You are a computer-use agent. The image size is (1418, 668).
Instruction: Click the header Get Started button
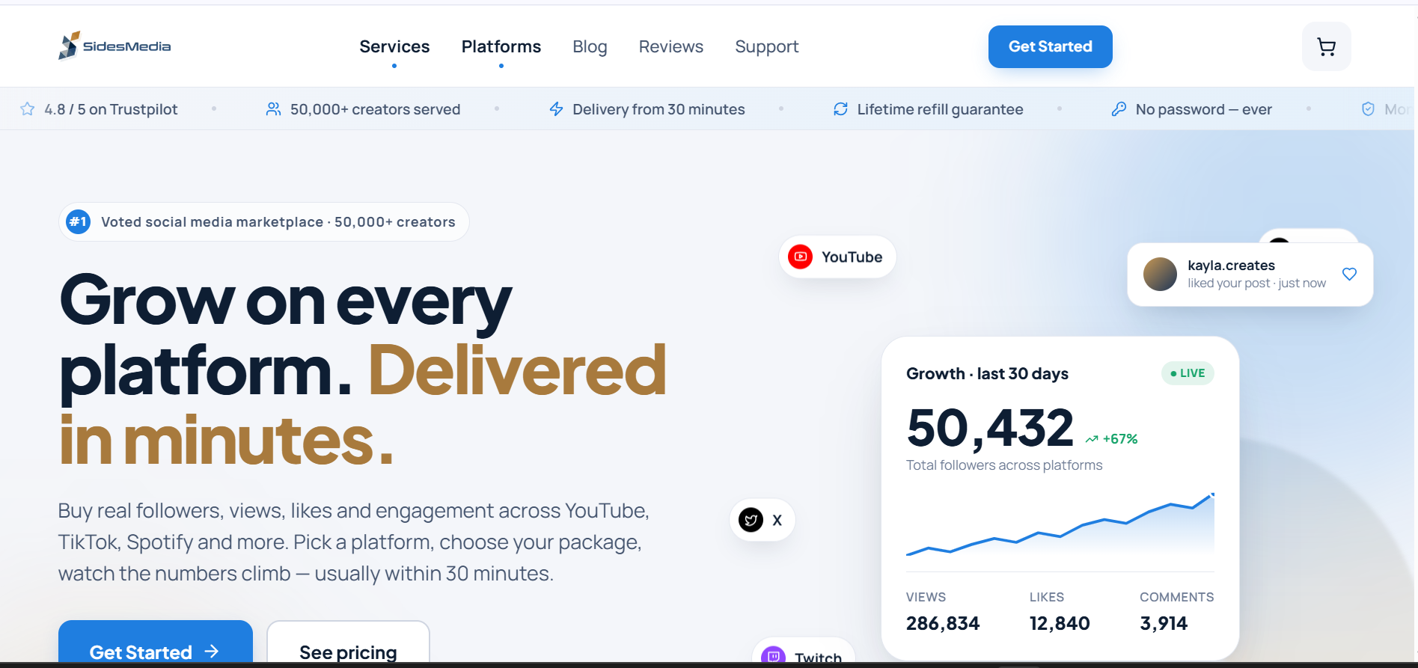point(1050,46)
